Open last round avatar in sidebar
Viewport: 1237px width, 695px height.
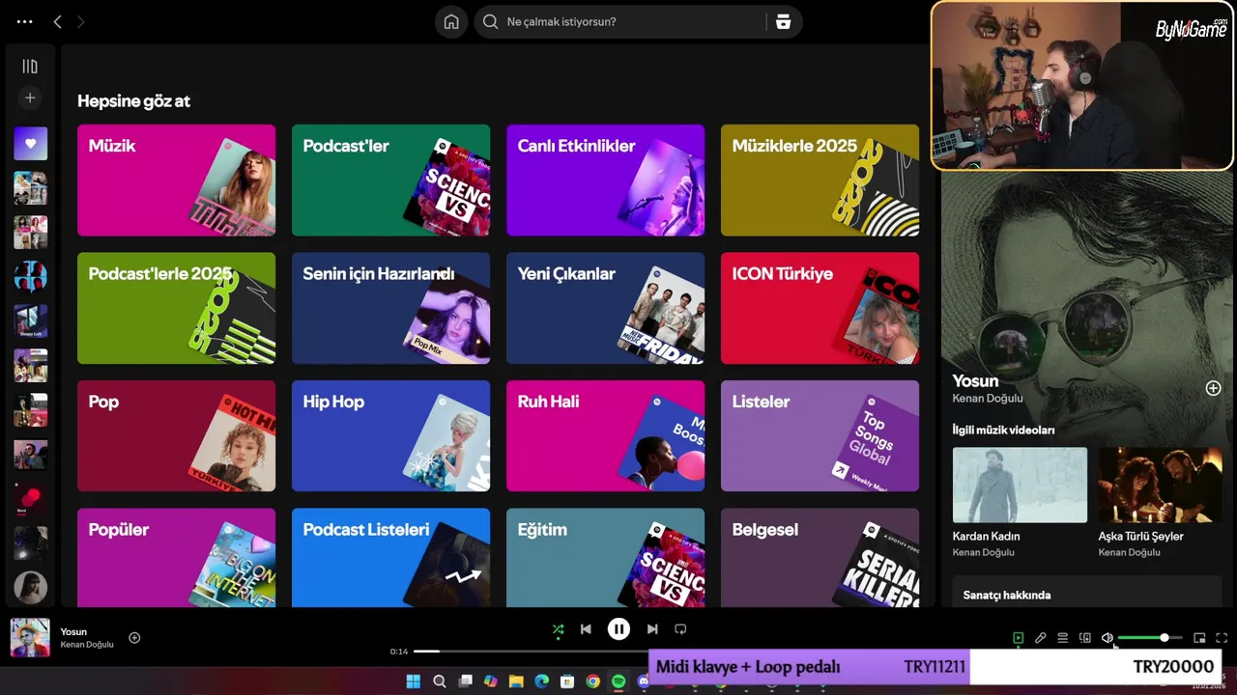(x=30, y=588)
